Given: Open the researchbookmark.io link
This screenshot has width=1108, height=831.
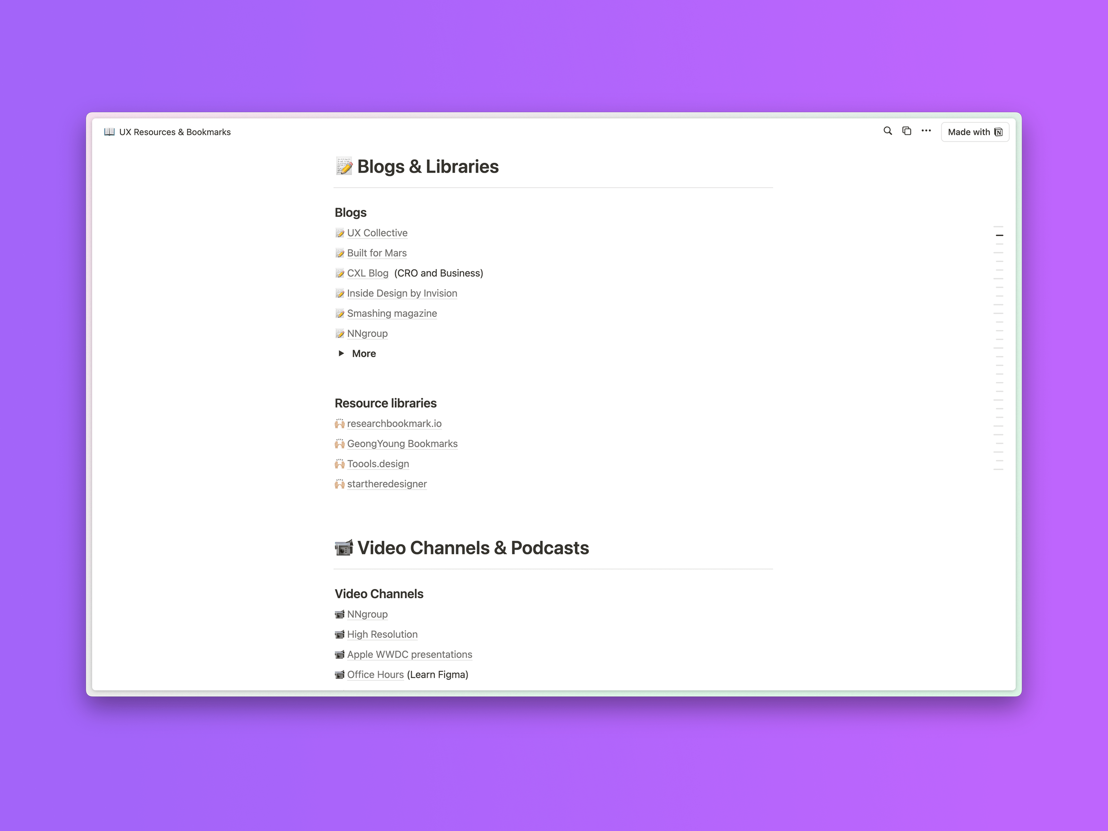Looking at the screenshot, I should (x=394, y=424).
